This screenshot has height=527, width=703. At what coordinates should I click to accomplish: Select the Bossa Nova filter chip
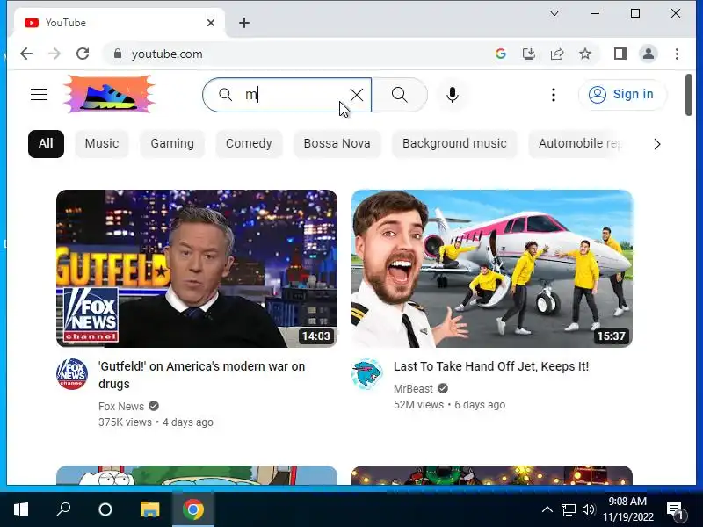(x=337, y=144)
